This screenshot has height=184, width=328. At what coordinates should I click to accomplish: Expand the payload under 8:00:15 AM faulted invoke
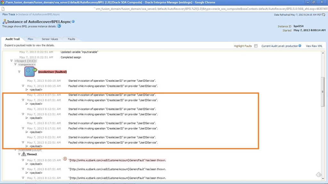tap(27, 90)
